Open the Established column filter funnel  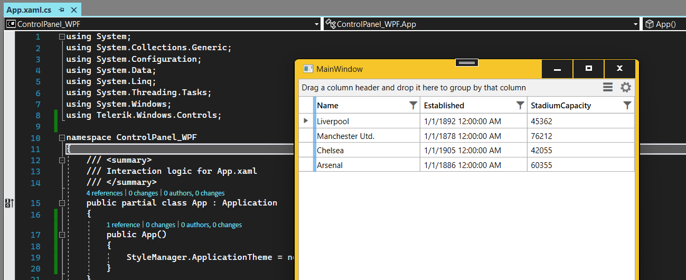[520, 106]
